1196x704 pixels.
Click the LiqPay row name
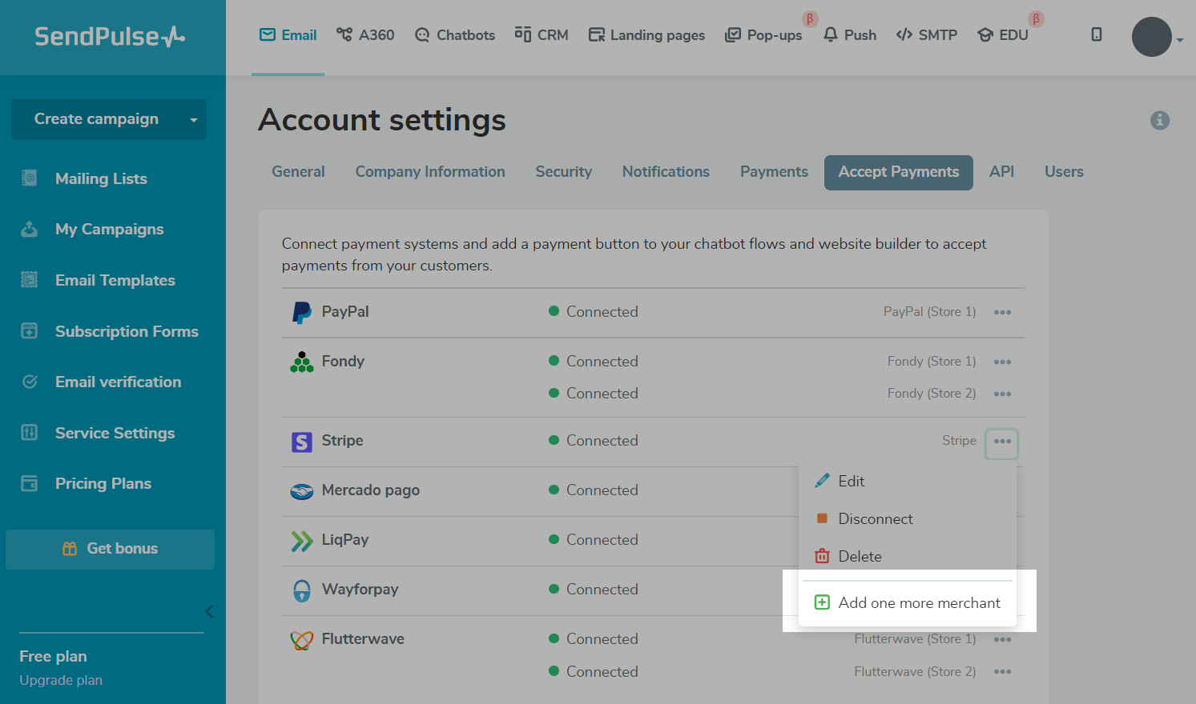coord(344,540)
